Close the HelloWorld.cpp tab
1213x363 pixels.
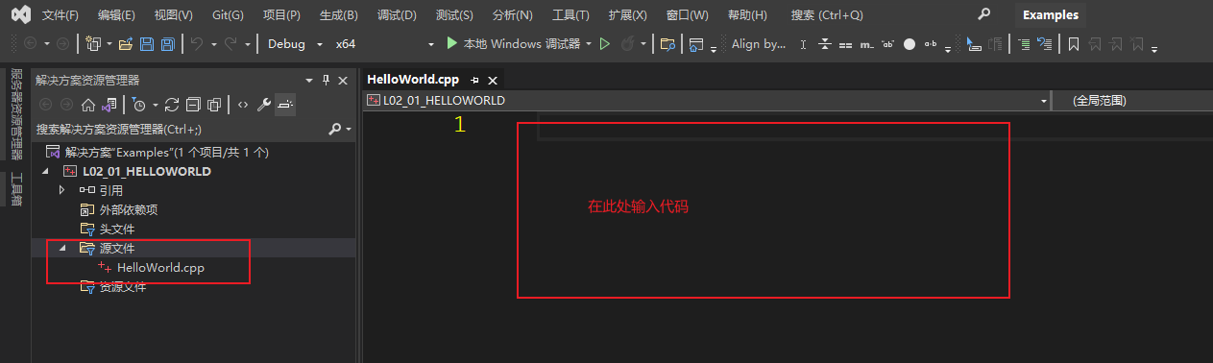pos(493,81)
